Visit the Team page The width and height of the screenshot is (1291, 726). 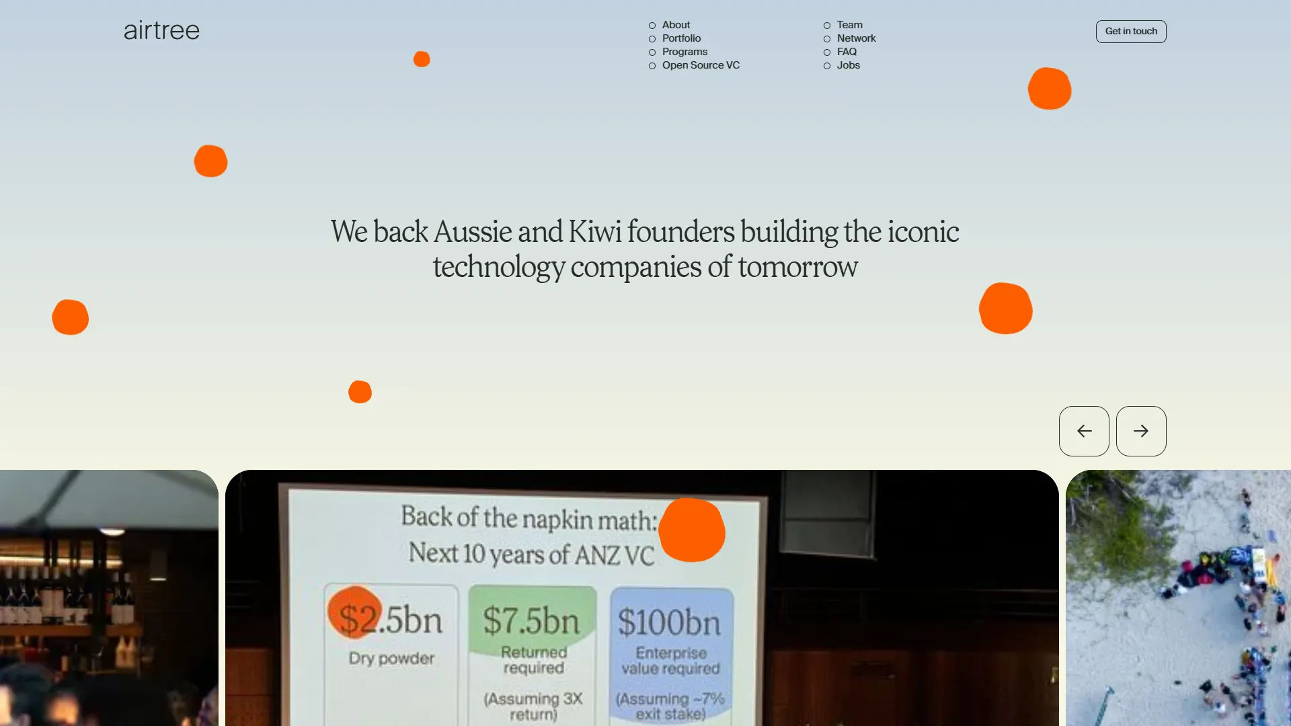(849, 25)
